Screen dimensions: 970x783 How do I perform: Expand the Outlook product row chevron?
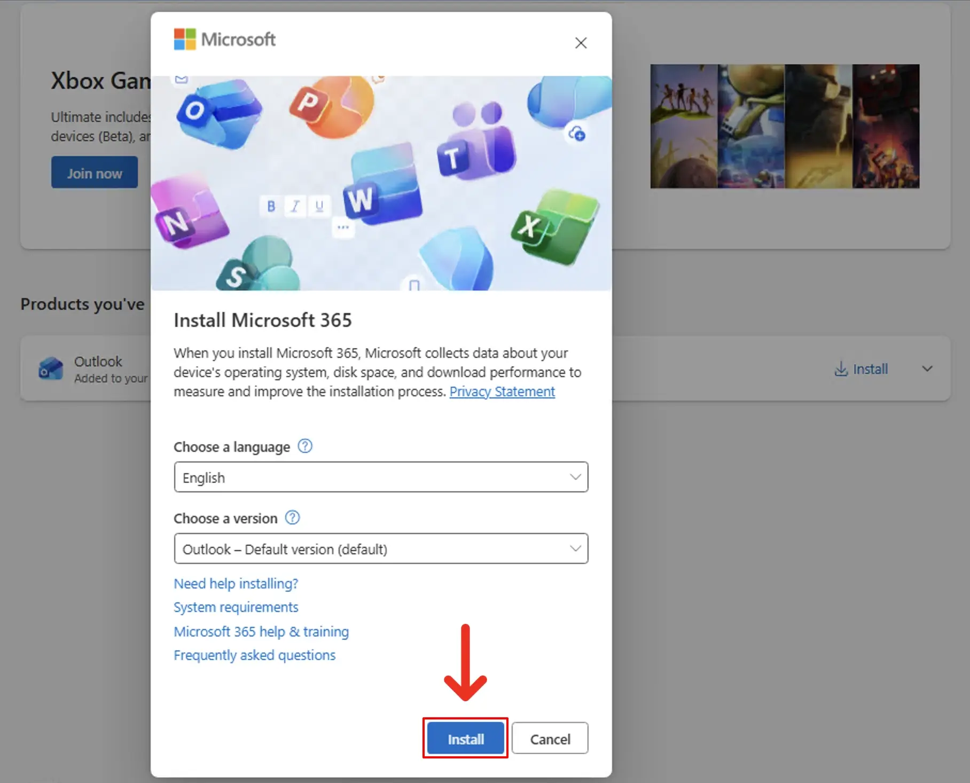click(927, 369)
